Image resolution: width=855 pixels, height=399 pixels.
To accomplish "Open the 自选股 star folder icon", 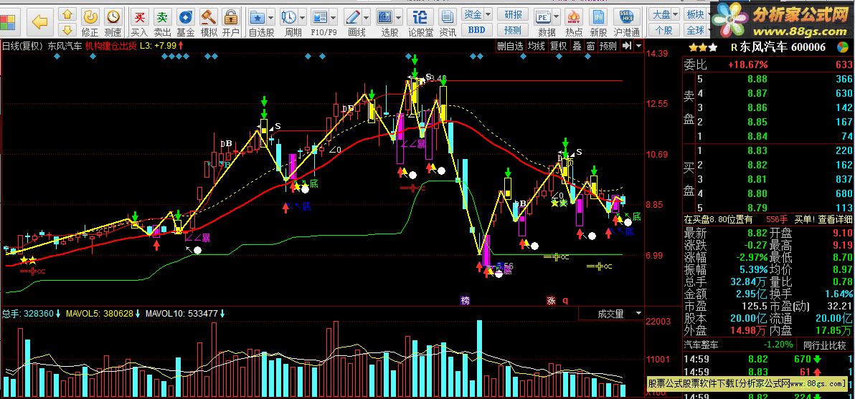I will coord(258,17).
